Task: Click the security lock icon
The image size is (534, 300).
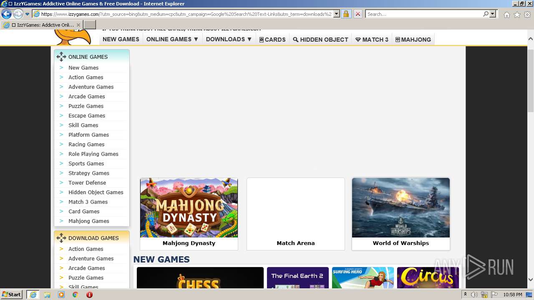Action: (x=346, y=14)
